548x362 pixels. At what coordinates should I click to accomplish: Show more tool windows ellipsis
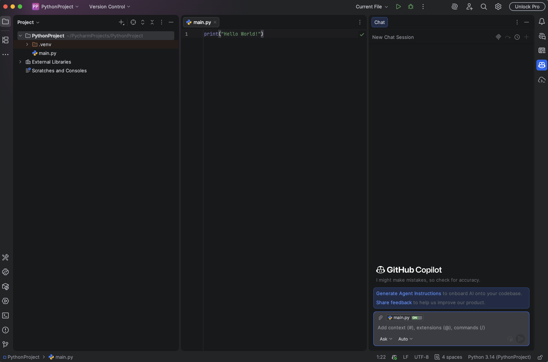tap(5, 55)
